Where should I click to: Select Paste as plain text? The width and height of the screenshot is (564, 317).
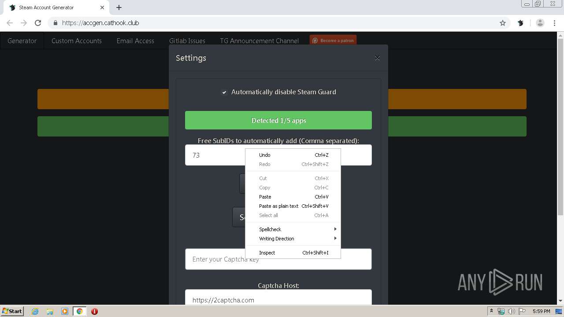293,206
